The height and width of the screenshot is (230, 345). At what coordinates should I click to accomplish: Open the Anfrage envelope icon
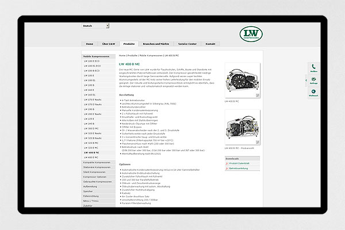click(313, 80)
